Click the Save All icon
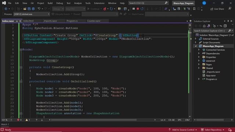Image resolution: width=235 pixels, height=132 pixels. point(33,9)
